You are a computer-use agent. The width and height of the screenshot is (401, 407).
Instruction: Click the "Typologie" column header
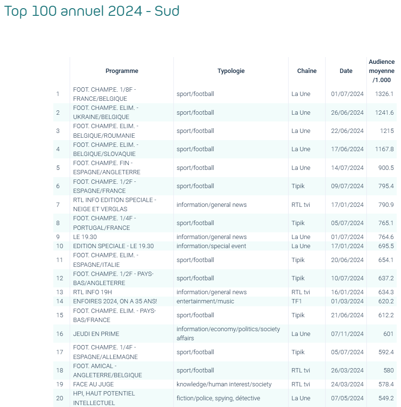231,71
